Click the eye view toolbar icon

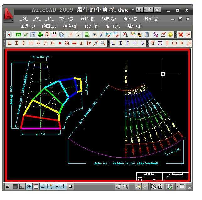pyautogui.click(x=94, y=35)
